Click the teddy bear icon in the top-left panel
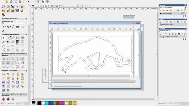Image resolution: width=189 pixels, height=106 pixels. click(x=22, y=7)
